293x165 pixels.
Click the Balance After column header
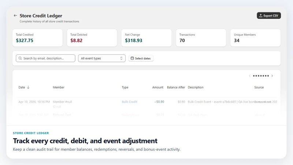[x=176, y=87]
